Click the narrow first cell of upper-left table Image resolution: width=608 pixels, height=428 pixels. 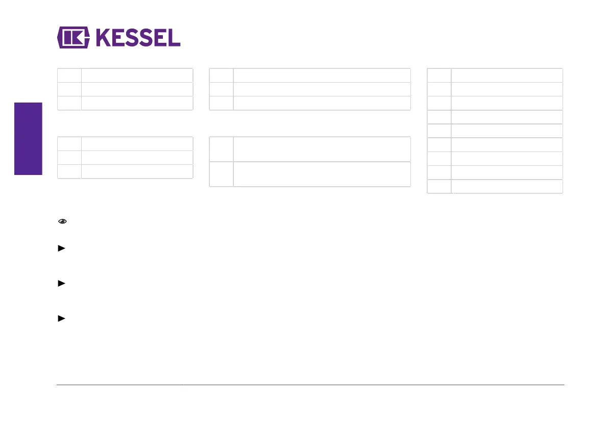69,75
